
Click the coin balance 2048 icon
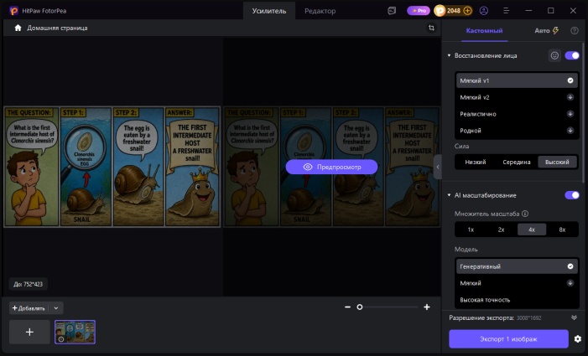(440, 11)
